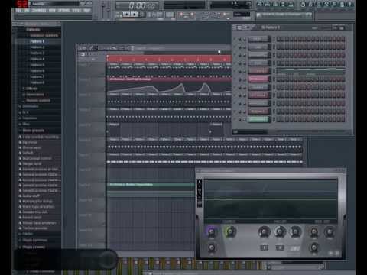Image resolution: width=367 pixels, height=275 pixels.
Task: Collapse the Patterns folder
Action: (x=33, y=29)
